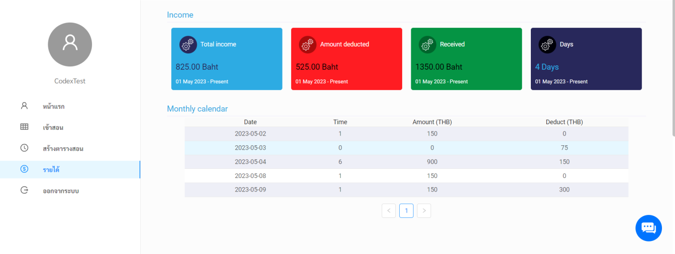This screenshot has width=675, height=254.
Task: Click the gear icon on Amount deducted card
Action: pos(308,45)
